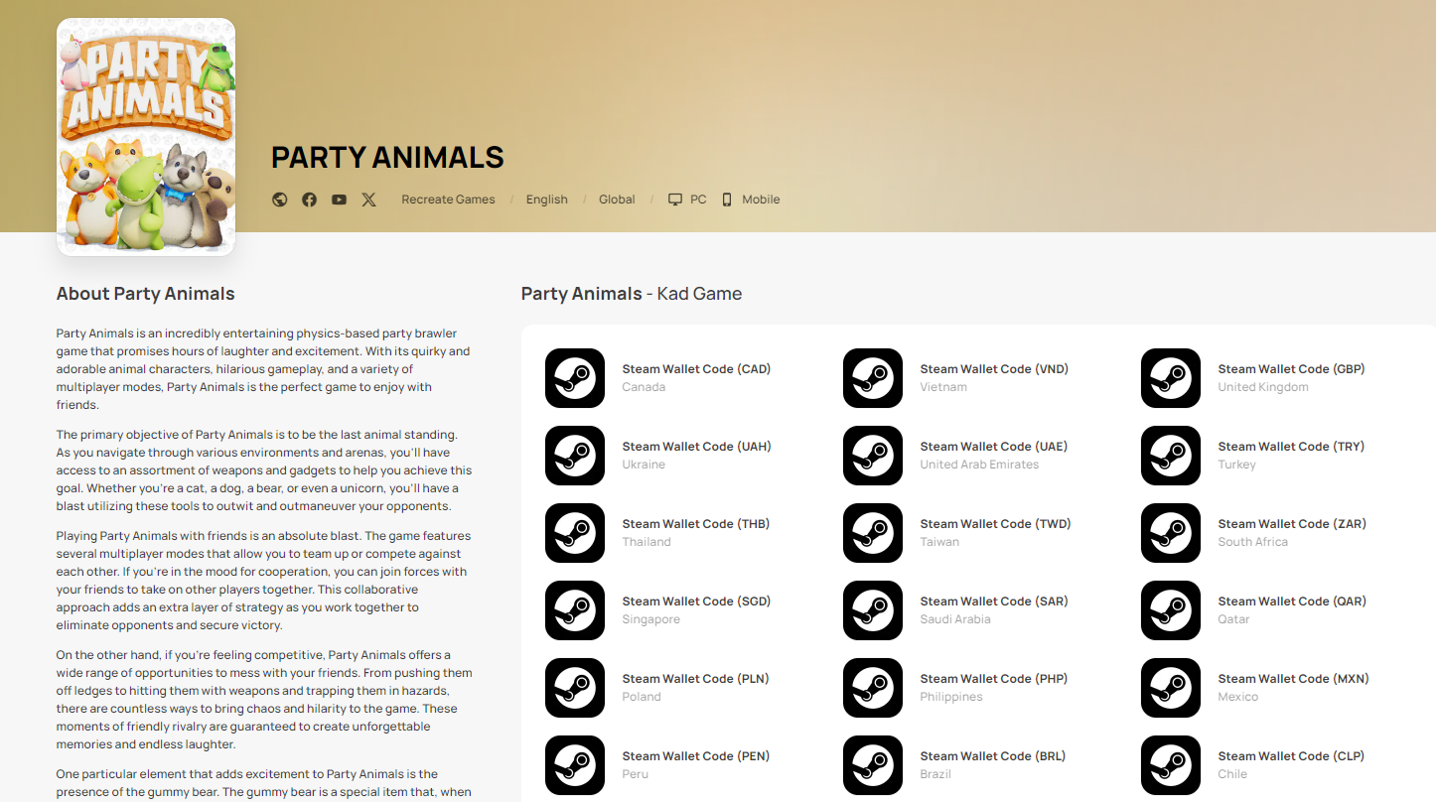The image size is (1436, 802).
Task: Click the Steam icon for Thailand (THB)
Action: click(575, 533)
